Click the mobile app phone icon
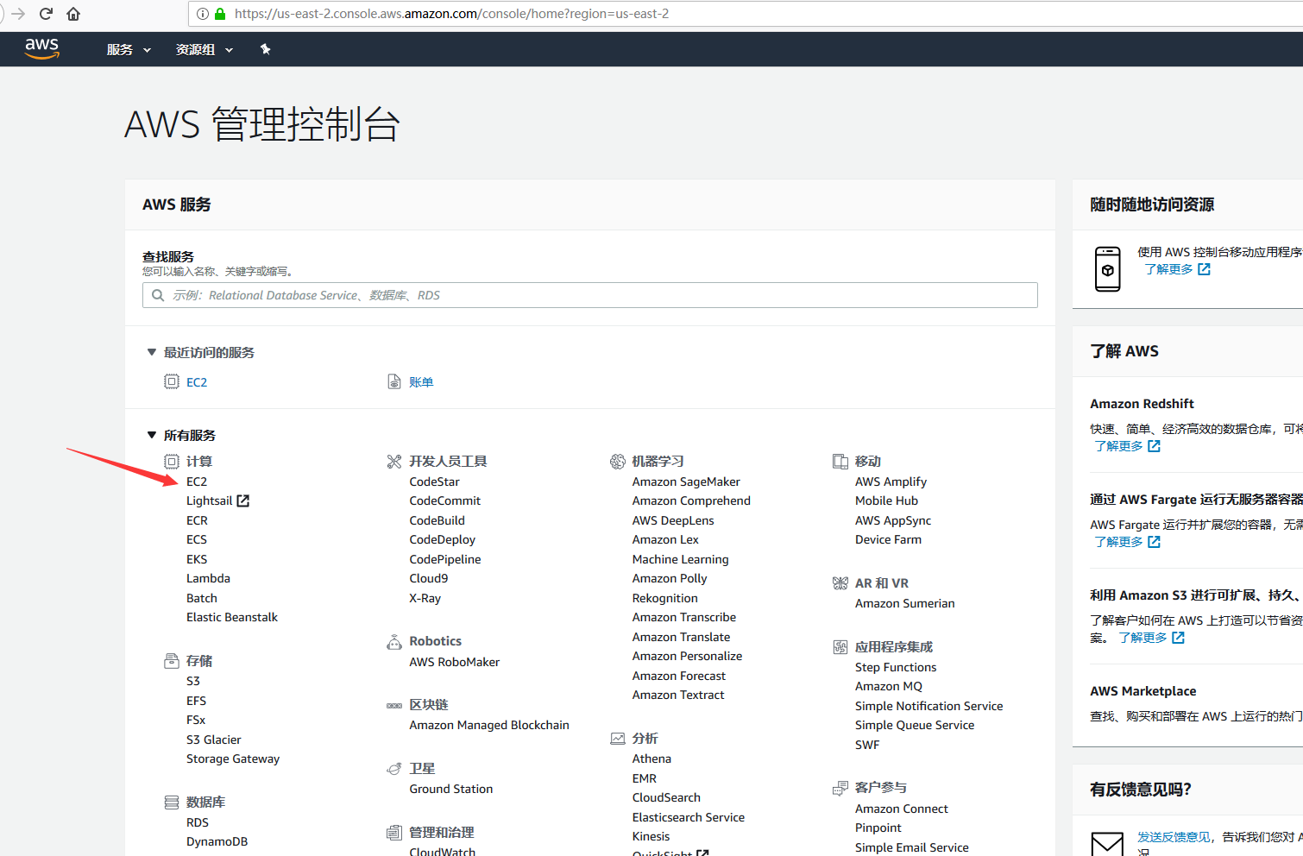This screenshot has height=856, width=1303. pos(1107,268)
